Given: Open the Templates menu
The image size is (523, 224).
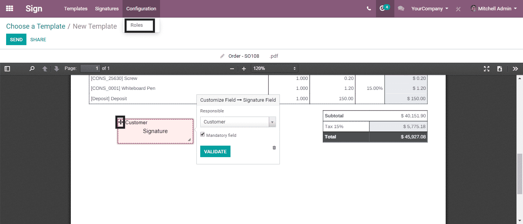Looking at the screenshot, I should [x=76, y=8].
